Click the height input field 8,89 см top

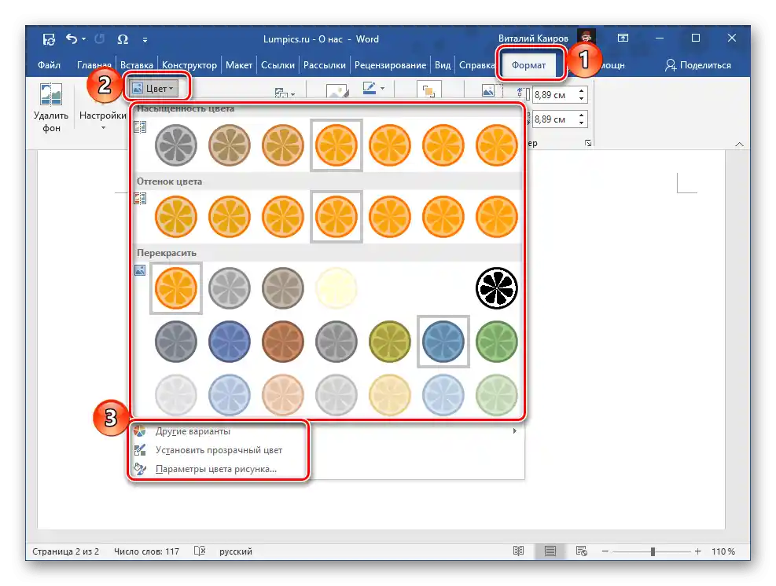[x=554, y=95]
